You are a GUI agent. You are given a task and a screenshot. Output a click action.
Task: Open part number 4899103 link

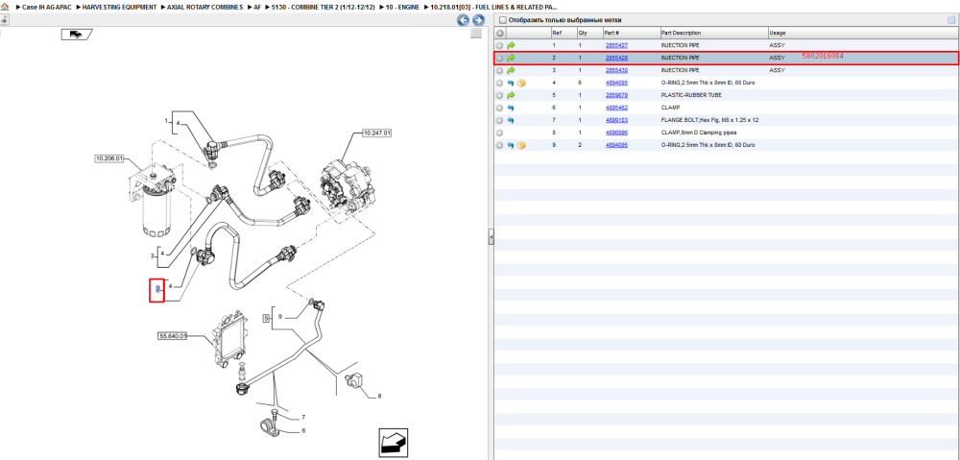point(616,121)
